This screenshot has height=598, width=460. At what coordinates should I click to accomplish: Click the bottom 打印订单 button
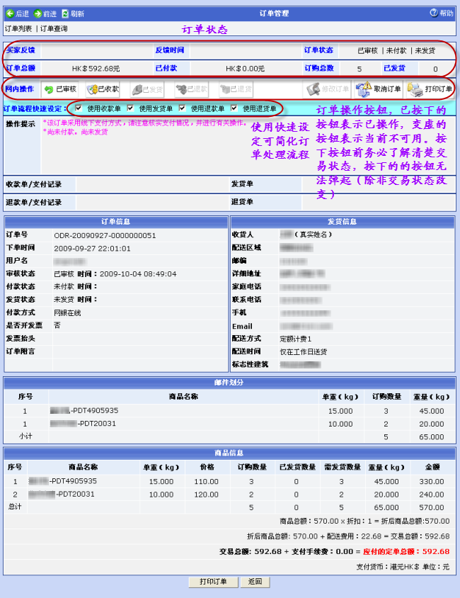tap(213, 582)
